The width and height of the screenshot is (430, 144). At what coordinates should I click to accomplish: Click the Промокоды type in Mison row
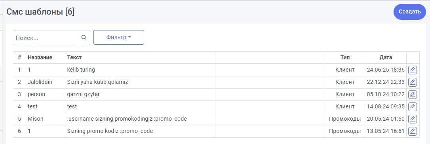tap(345, 119)
